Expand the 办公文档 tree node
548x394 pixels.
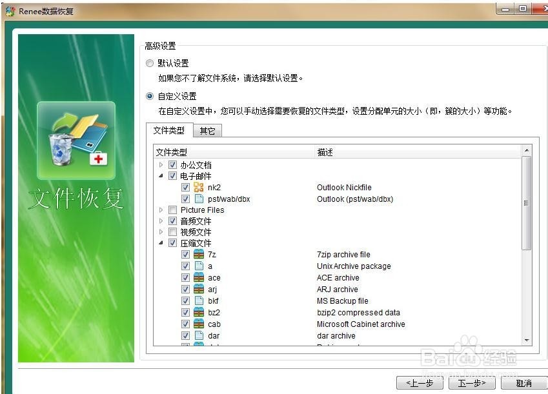pos(161,164)
